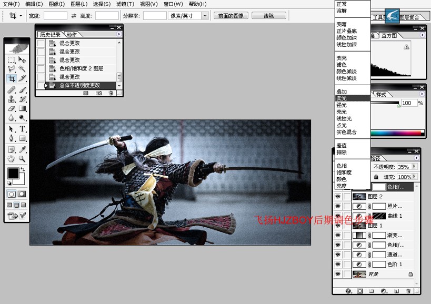Click the background color swatch
Viewport: 431px width, 304px height.
point(22,181)
